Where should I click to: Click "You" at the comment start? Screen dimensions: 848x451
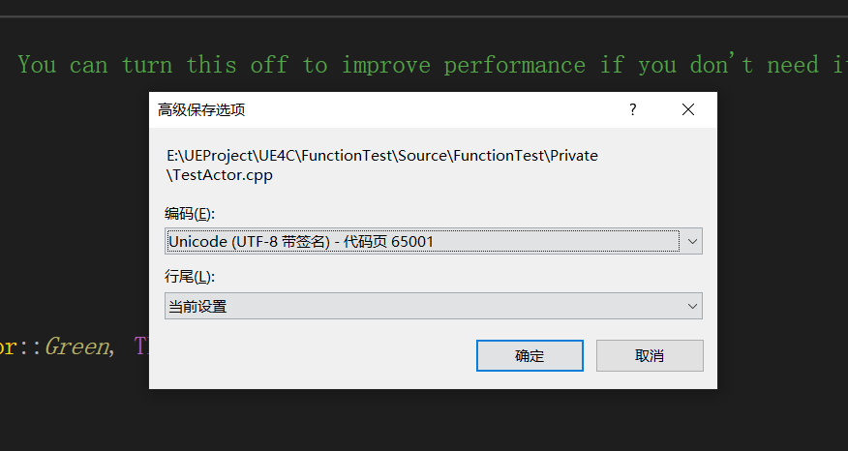tap(37, 65)
